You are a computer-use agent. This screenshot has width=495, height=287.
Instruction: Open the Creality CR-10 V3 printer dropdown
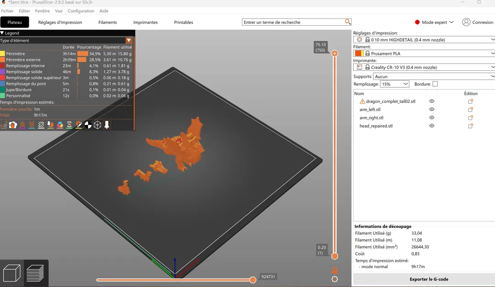coord(424,67)
